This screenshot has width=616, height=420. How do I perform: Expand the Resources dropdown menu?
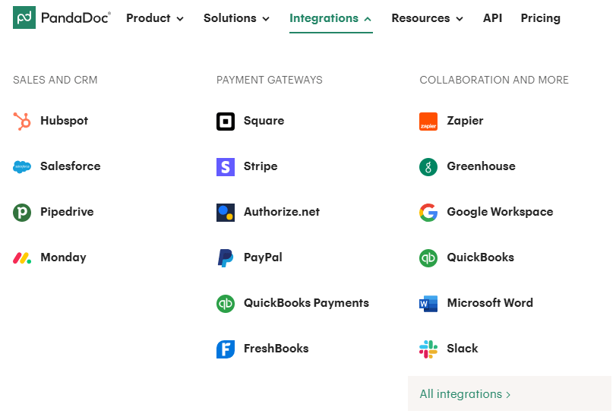pos(427,18)
